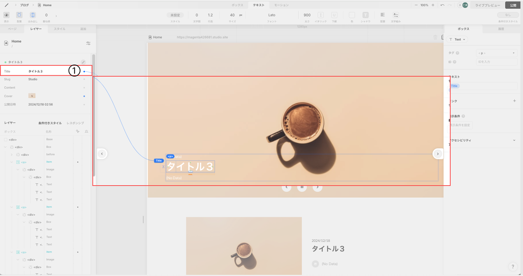Open the Home page settings sliders icon
Image resolution: width=523 pixels, height=276 pixels.
pyautogui.click(x=88, y=43)
